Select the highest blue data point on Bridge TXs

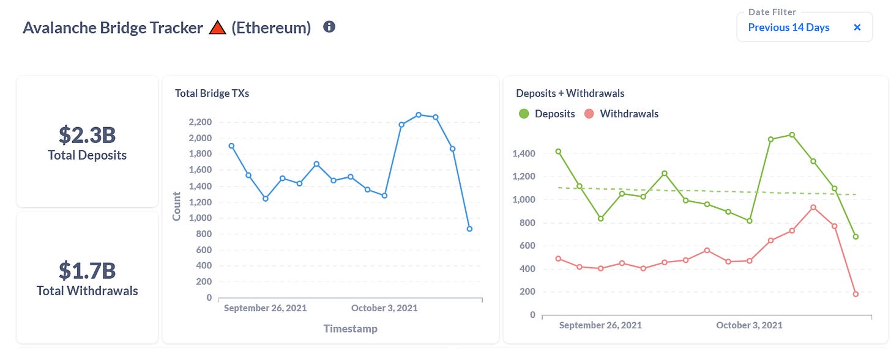tap(419, 114)
